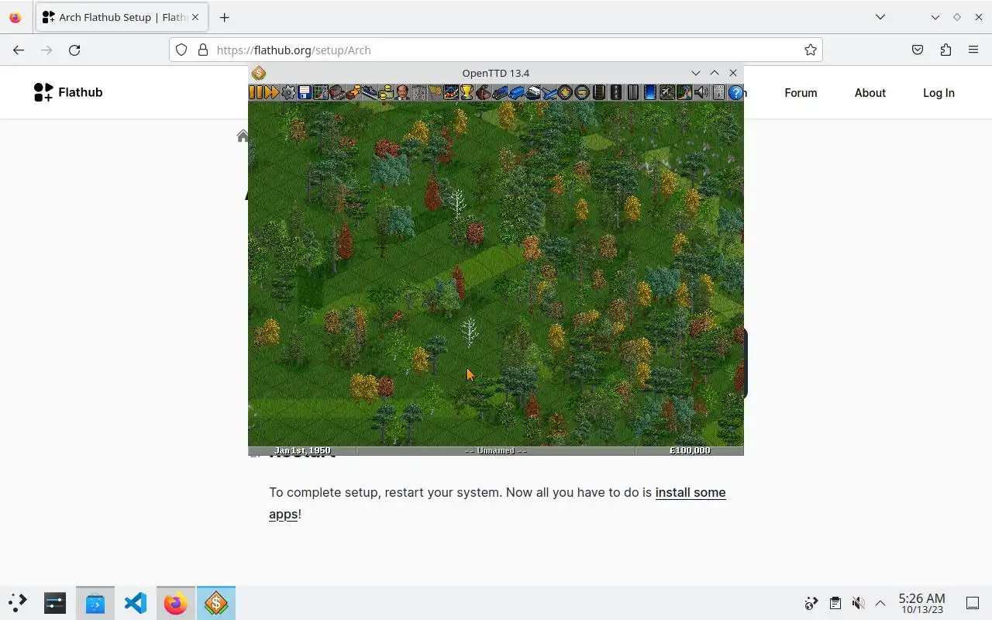Click the show desktop button
The width and height of the screenshot is (992, 620).
point(973,603)
